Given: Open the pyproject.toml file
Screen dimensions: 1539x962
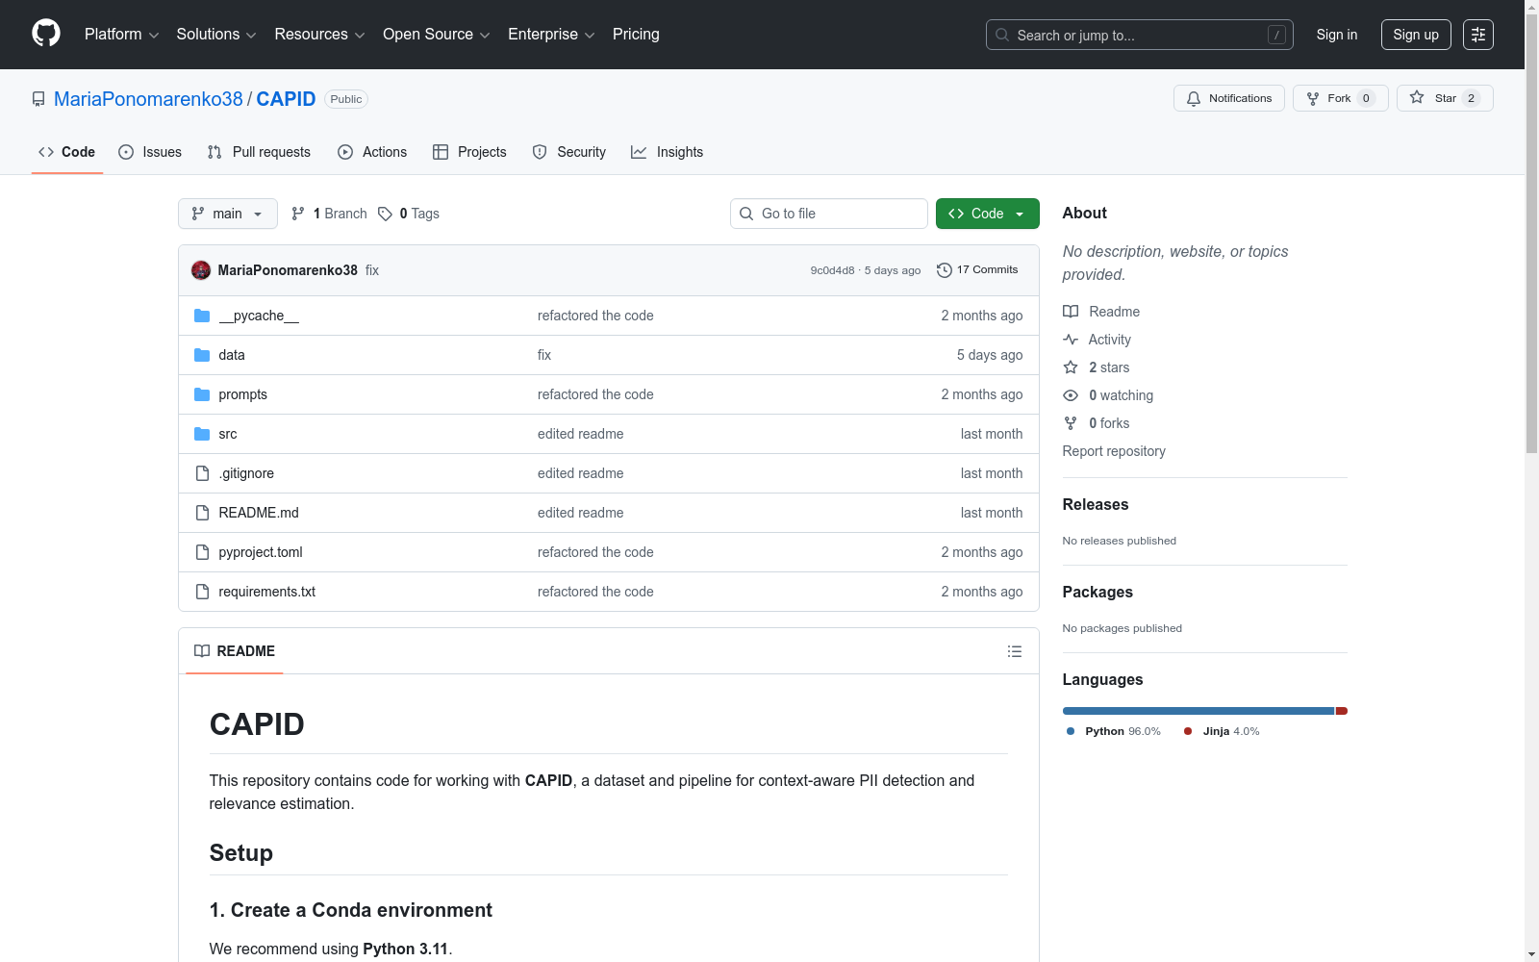Looking at the screenshot, I should click(261, 552).
